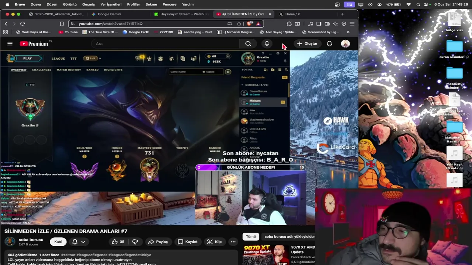Open macOS Spotlight search icon
The width and height of the screenshot is (472, 265).
pyautogui.click(x=418, y=4)
